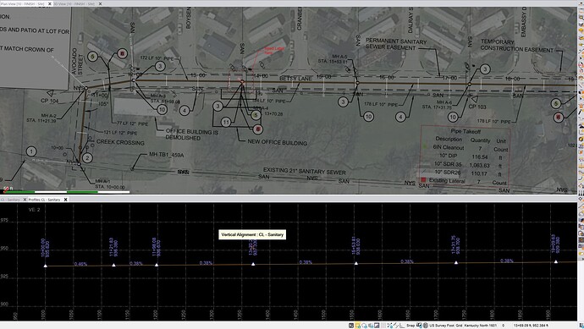This screenshot has width=584, height=329.
Task: Click the Existing Lateral row label
Action: tap(447, 180)
